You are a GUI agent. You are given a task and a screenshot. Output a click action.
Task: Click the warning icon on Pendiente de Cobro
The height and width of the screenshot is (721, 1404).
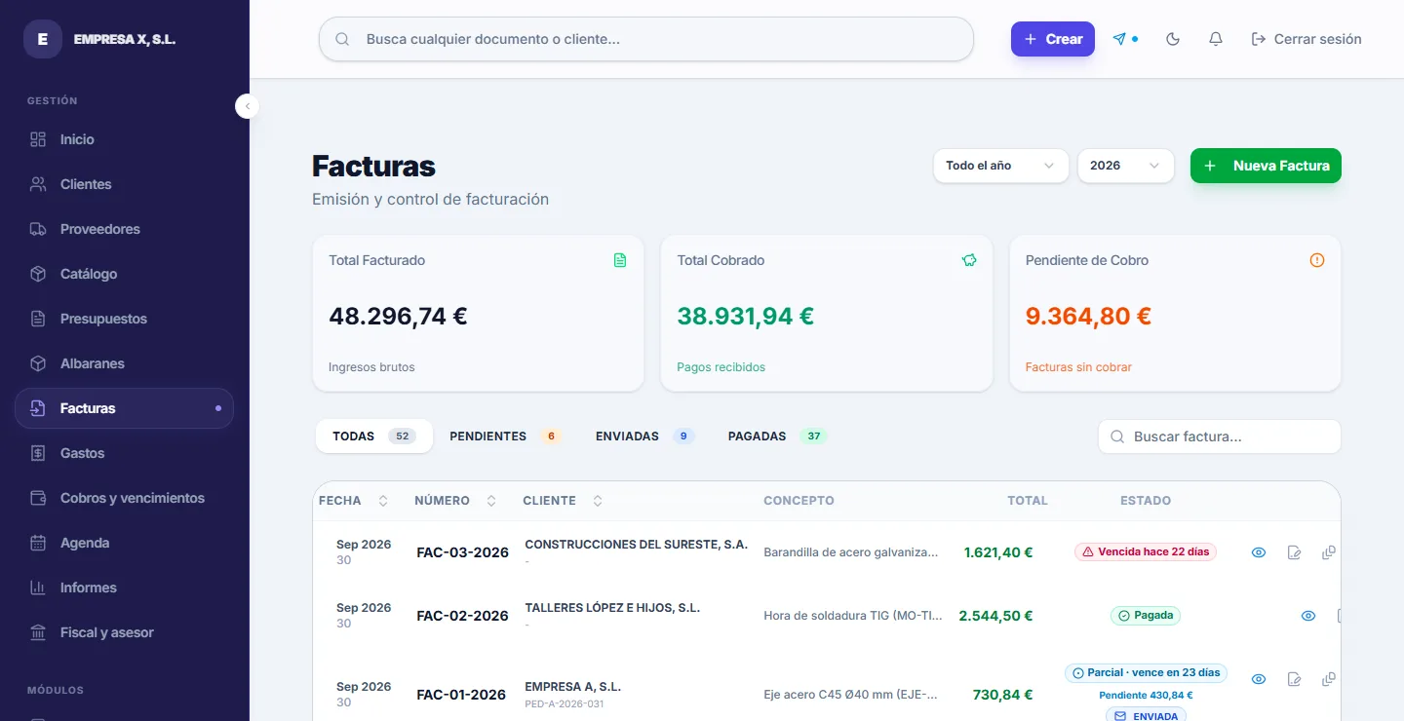tap(1317, 260)
